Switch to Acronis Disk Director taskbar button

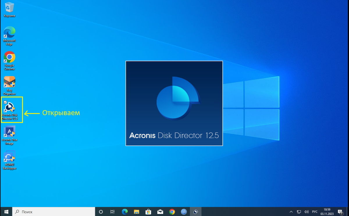coord(196,212)
